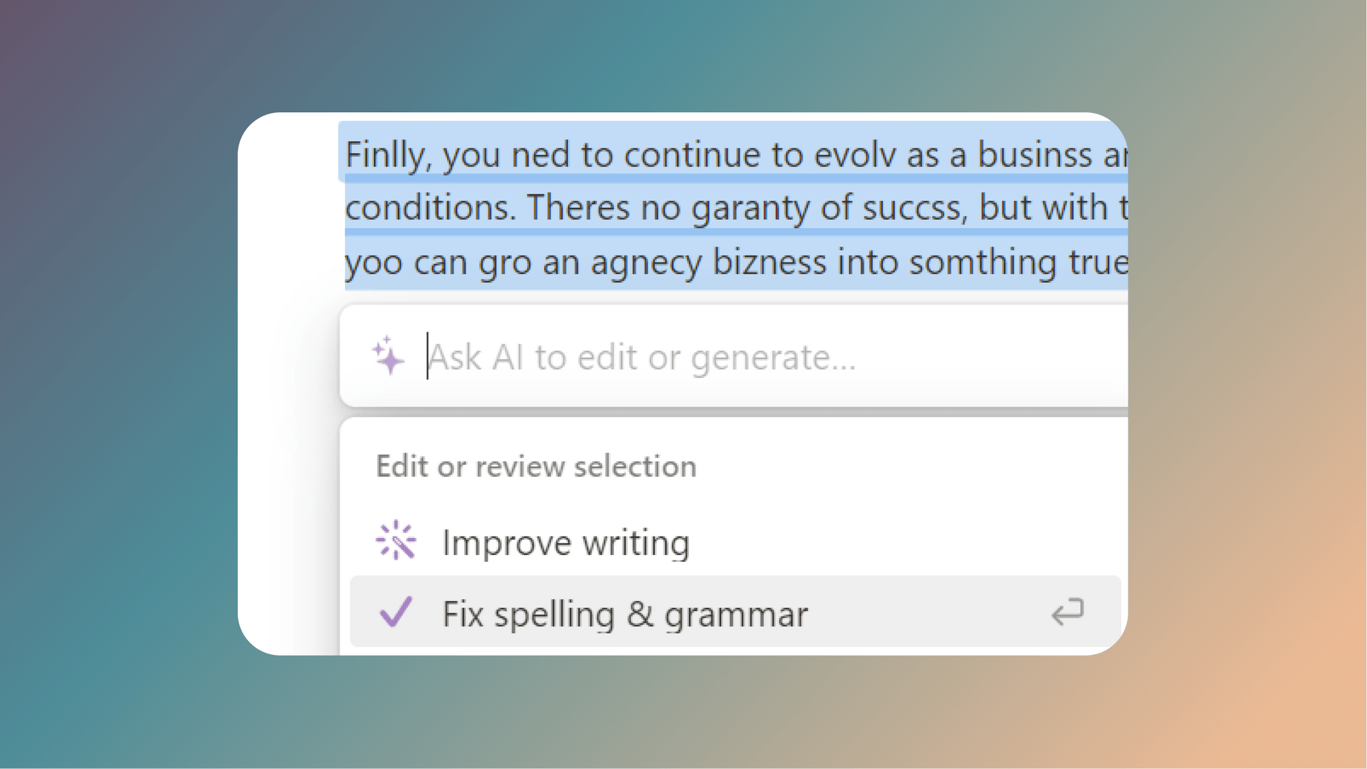Screen dimensions: 1367x769
Task: Click the blinking cursor in the AI input bar
Action: (427, 356)
